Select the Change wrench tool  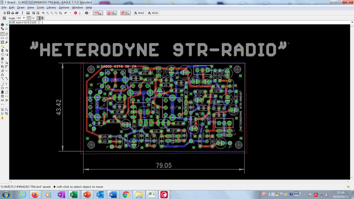pos(6,42)
